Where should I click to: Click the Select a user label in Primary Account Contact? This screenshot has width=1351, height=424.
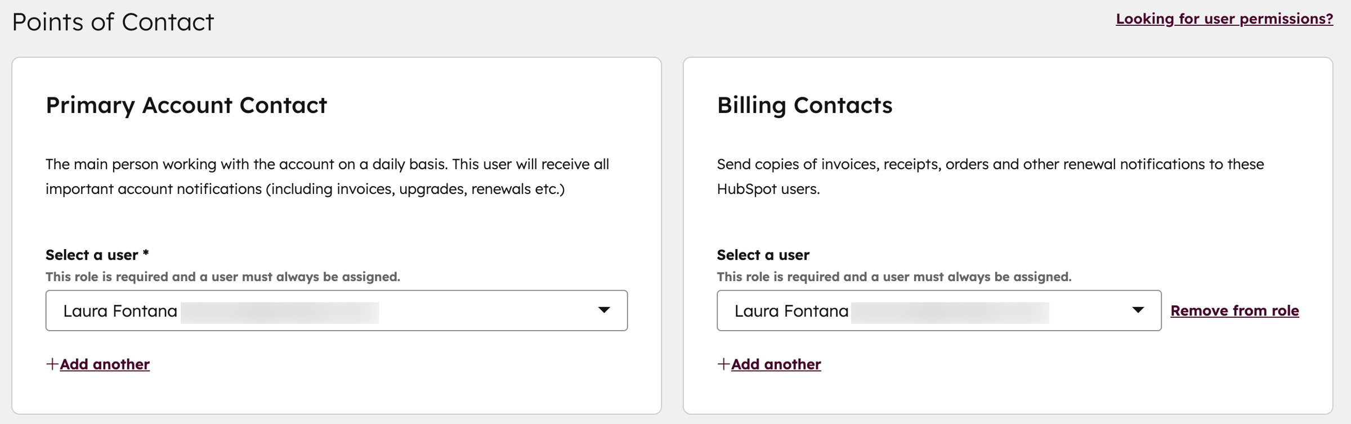pos(96,255)
